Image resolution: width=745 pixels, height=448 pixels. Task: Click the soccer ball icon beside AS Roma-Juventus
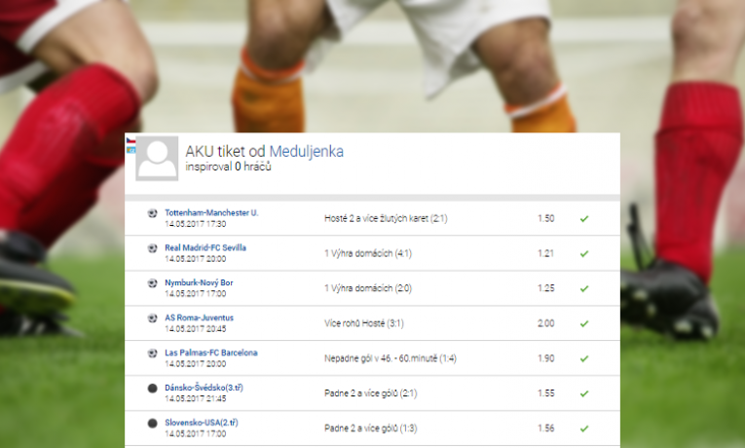(152, 318)
